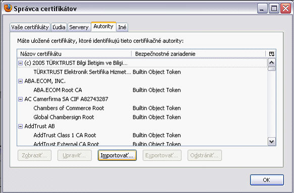
Task: Click the scroll up arrow in certificate list
Action: tap(271, 63)
